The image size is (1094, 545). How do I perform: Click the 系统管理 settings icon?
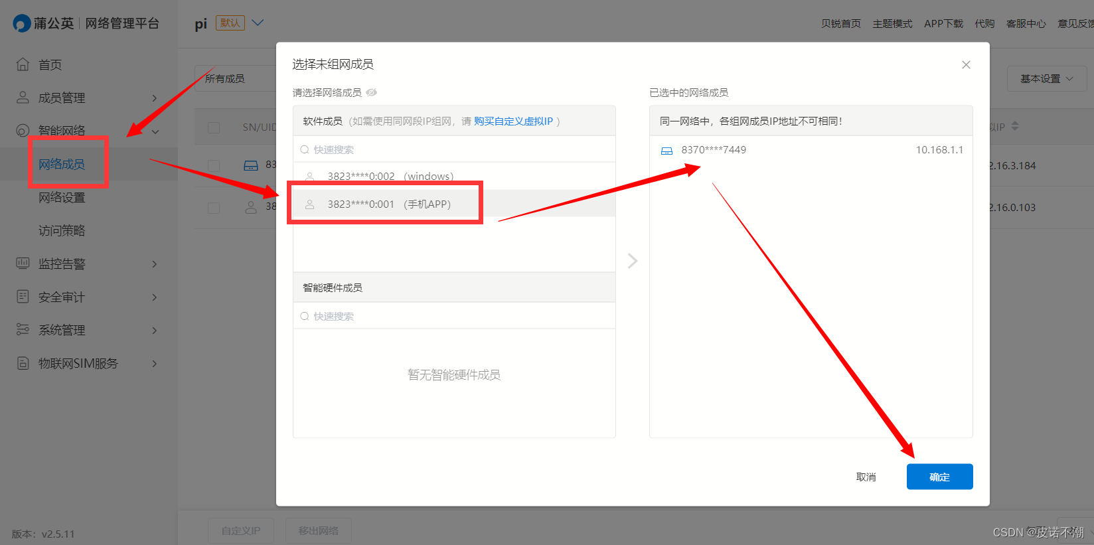(x=23, y=330)
